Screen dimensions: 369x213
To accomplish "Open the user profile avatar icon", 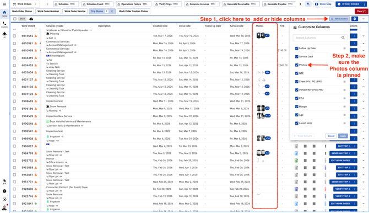I will (x=4, y=207).
